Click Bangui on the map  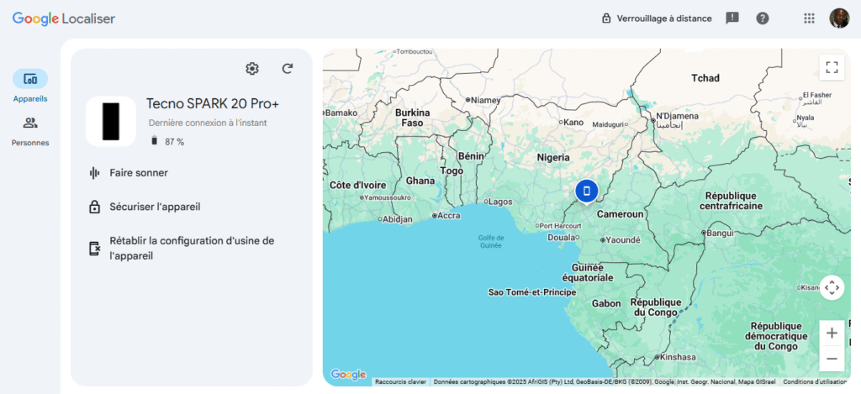click(x=720, y=233)
